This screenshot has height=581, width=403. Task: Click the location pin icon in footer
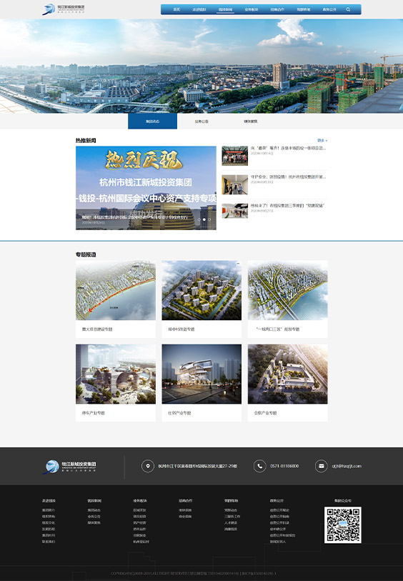tap(148, 466)
